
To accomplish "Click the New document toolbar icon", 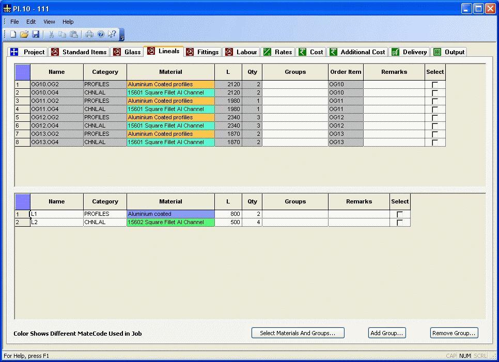I will (x=13, y=35).
